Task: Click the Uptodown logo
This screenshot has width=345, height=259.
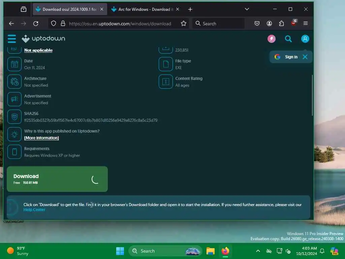Action: 43,38
